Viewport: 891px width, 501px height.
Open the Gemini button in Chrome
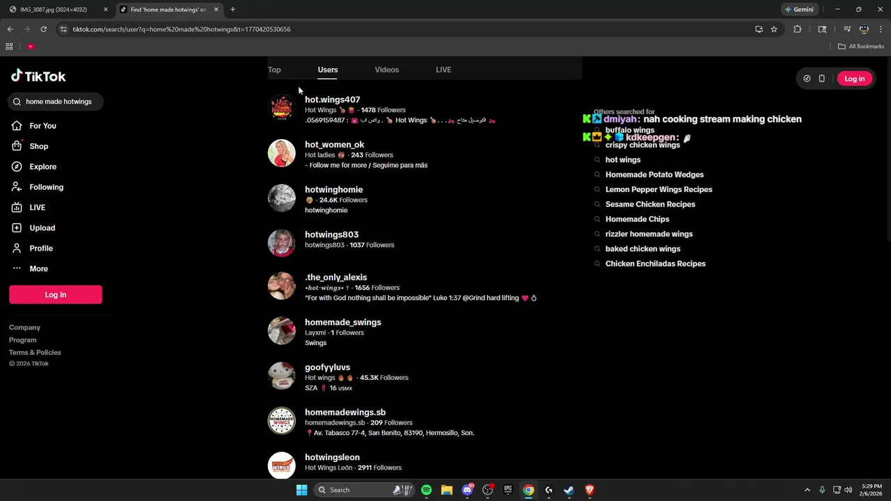tap(799, 10)
